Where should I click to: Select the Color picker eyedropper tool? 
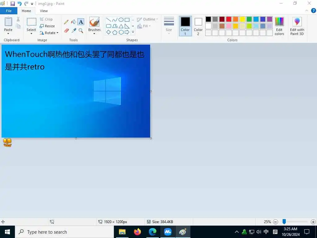click(74, 31)
